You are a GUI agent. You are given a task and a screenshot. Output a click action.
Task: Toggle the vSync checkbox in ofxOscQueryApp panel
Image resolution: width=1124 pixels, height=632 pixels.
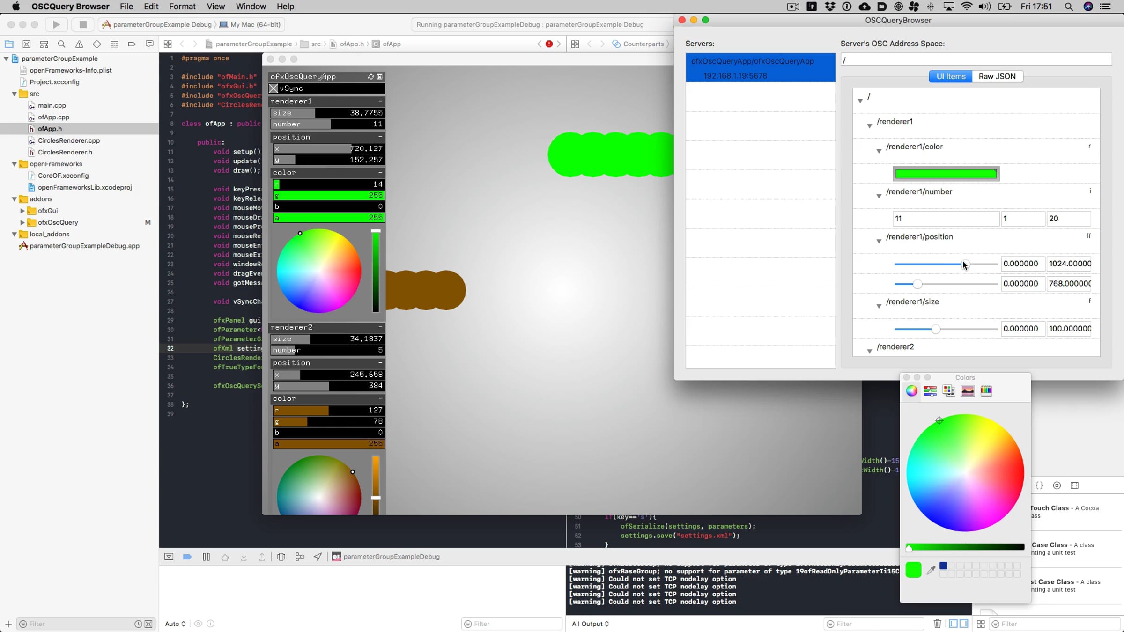pos(274,88)
